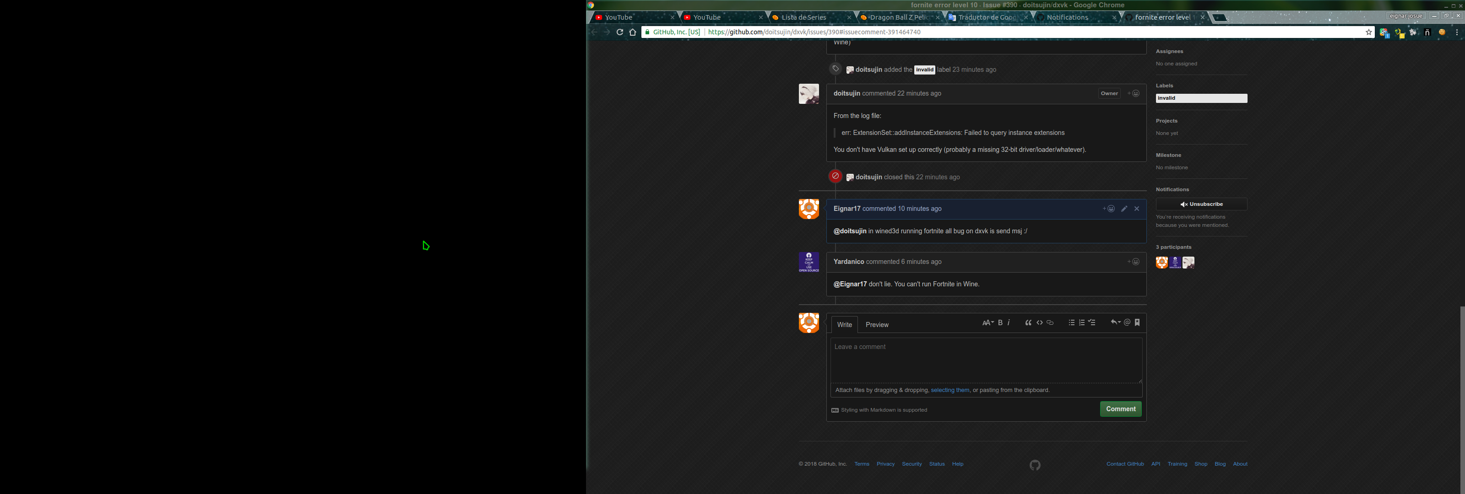Image resolution: width=1465 pixels, height=494 pixels.
Task: Submit with the green Comment button
Action: [x=1120, y=409]
